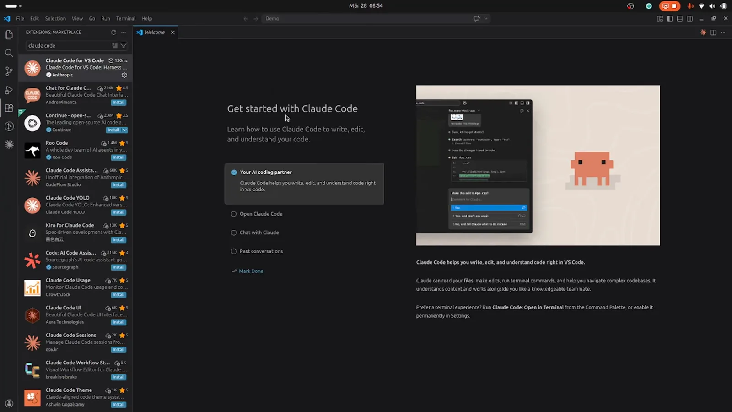Install the Claude Code Workflow Studio extension
Viewport: 732px width, 412px height.
118,377
